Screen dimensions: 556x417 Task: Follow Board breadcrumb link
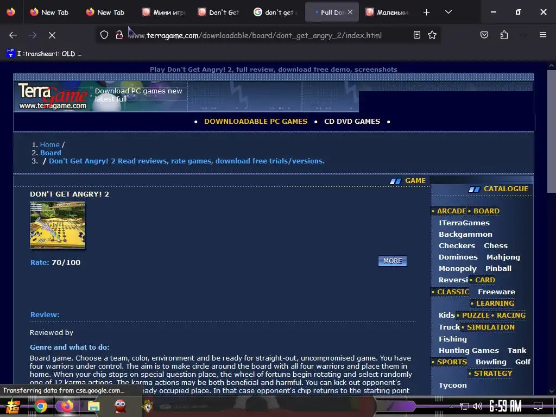point(50,153)
